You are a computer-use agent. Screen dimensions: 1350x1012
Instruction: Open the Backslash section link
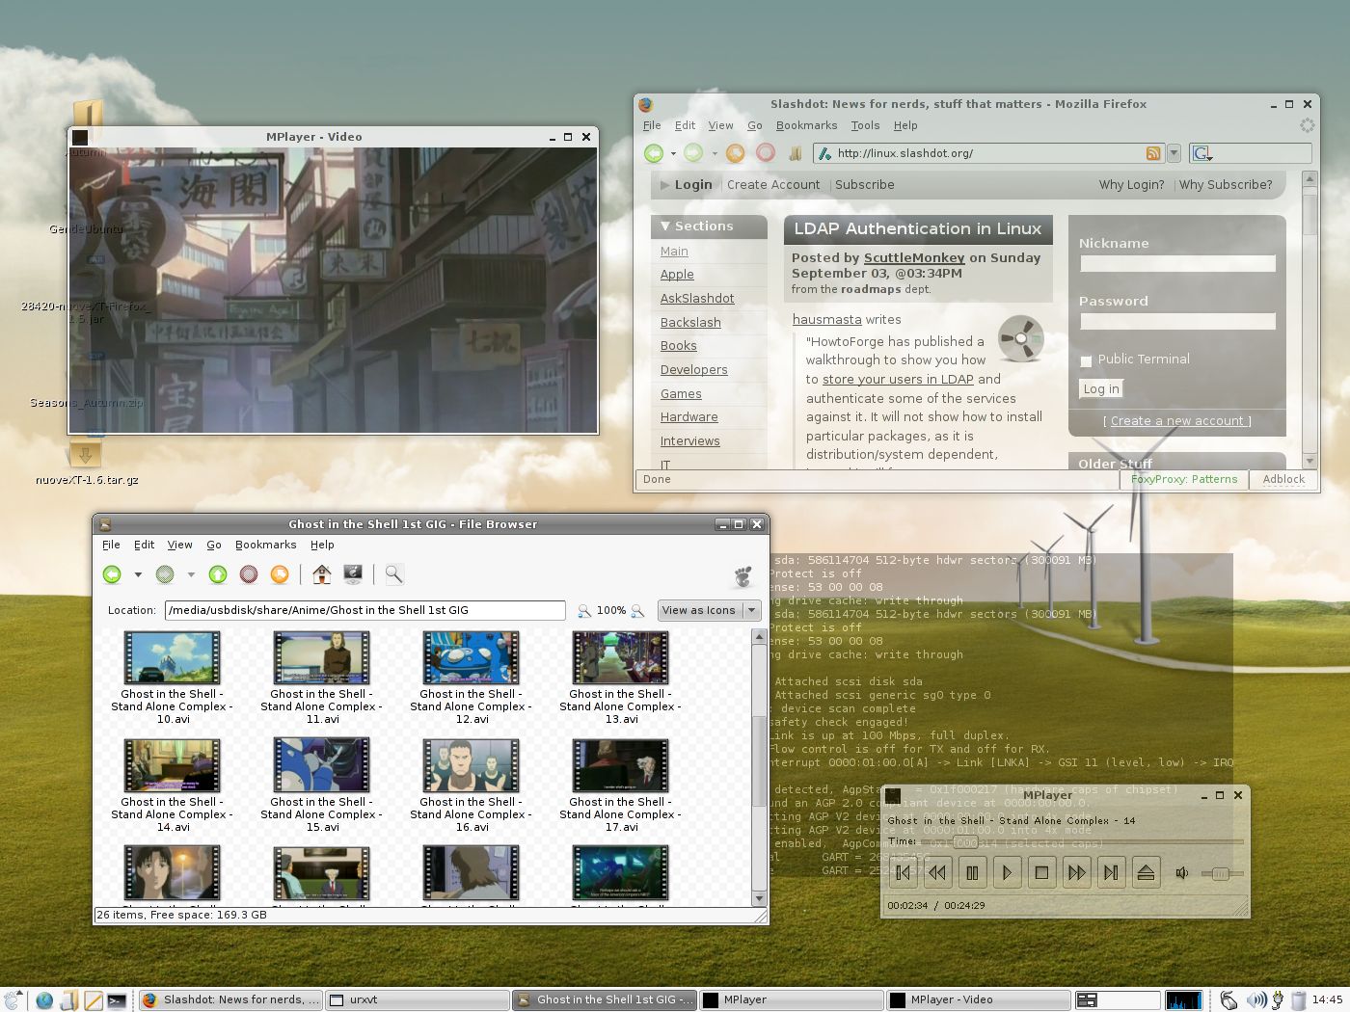pos(690,323)
